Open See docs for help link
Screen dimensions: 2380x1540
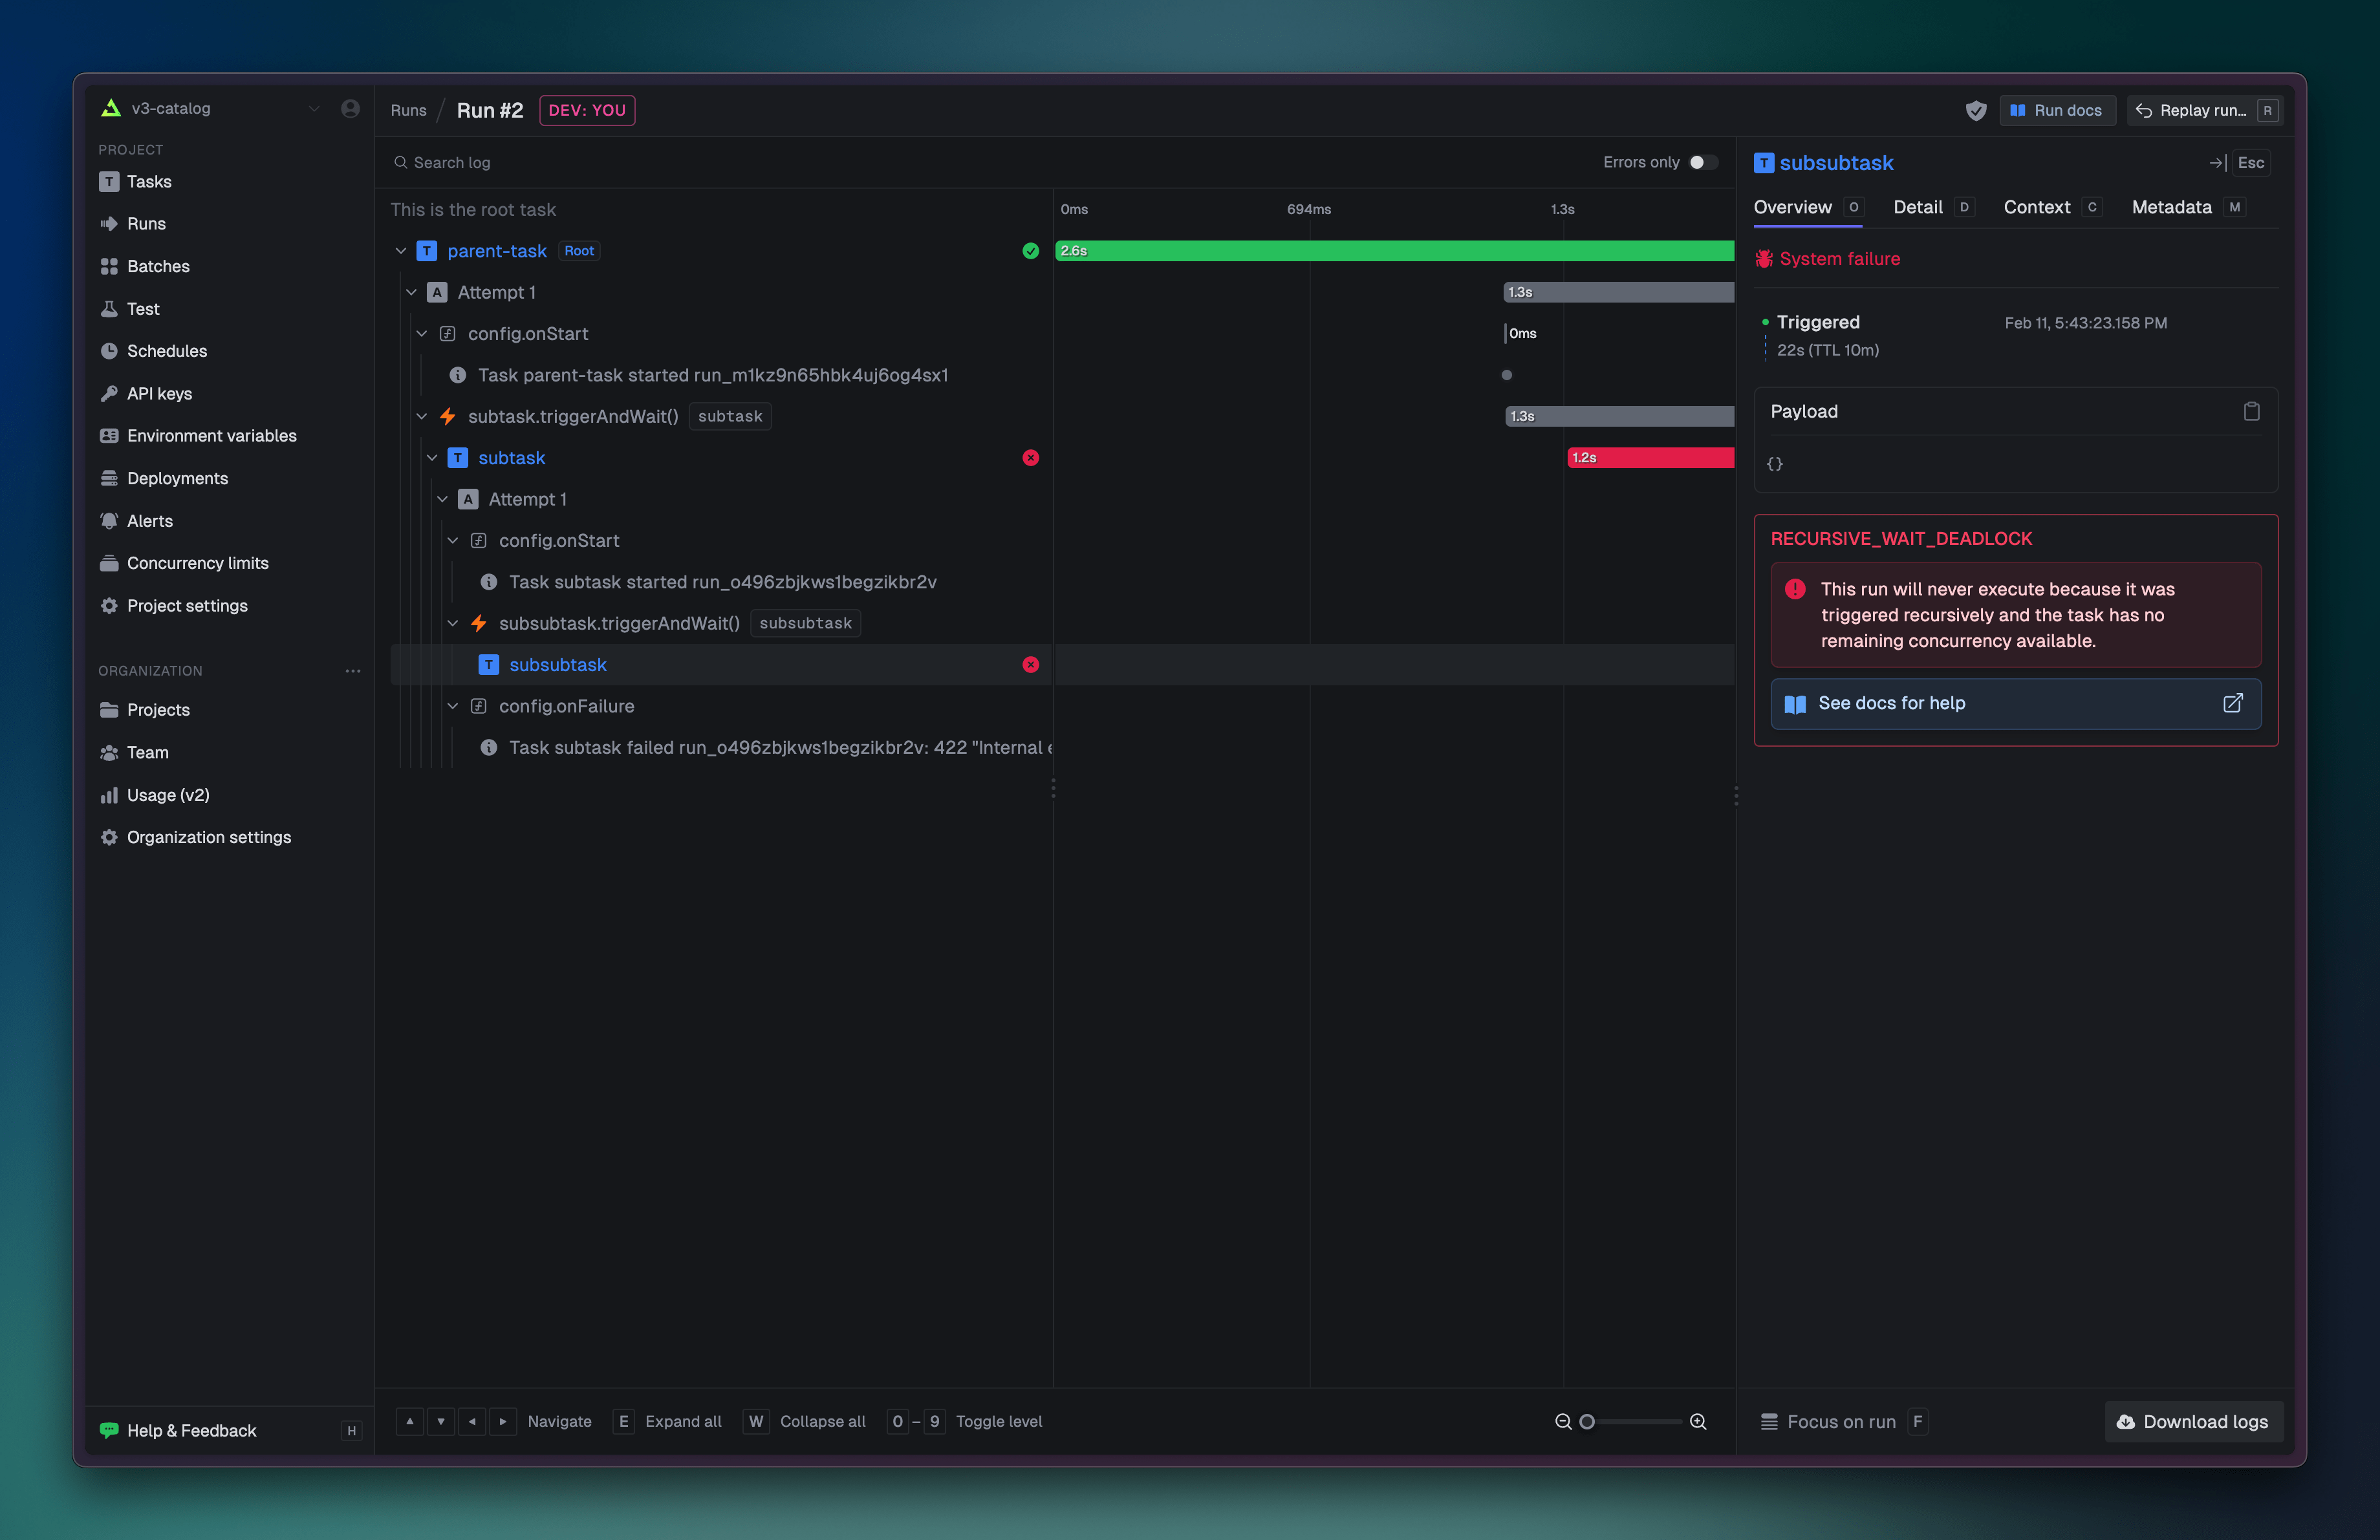2015,703
